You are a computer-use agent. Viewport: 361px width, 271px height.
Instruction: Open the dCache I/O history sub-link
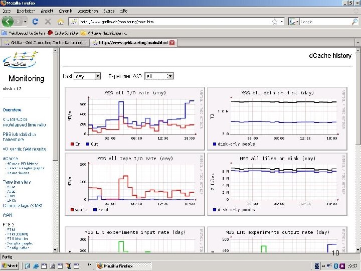(x=22, y=164)
